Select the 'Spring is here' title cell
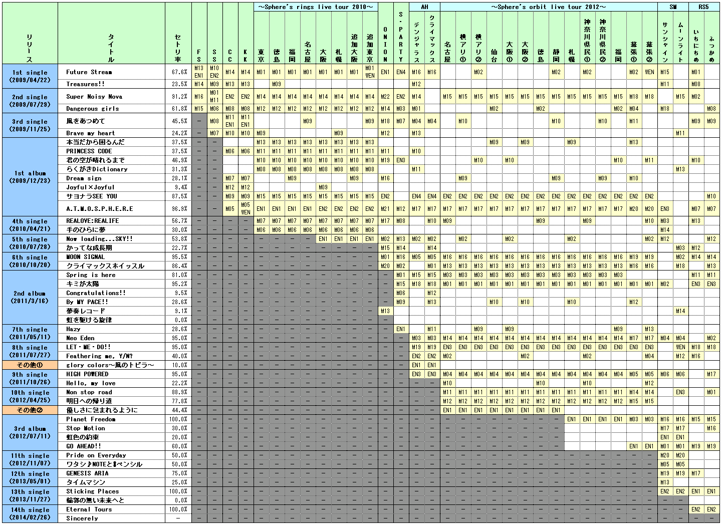 tap(111, 275)
